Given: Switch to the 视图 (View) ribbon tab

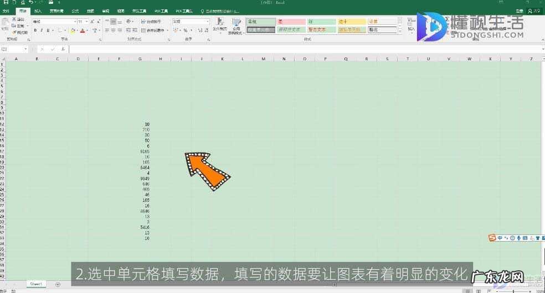Looking at the screenshot, I should 121,11.
